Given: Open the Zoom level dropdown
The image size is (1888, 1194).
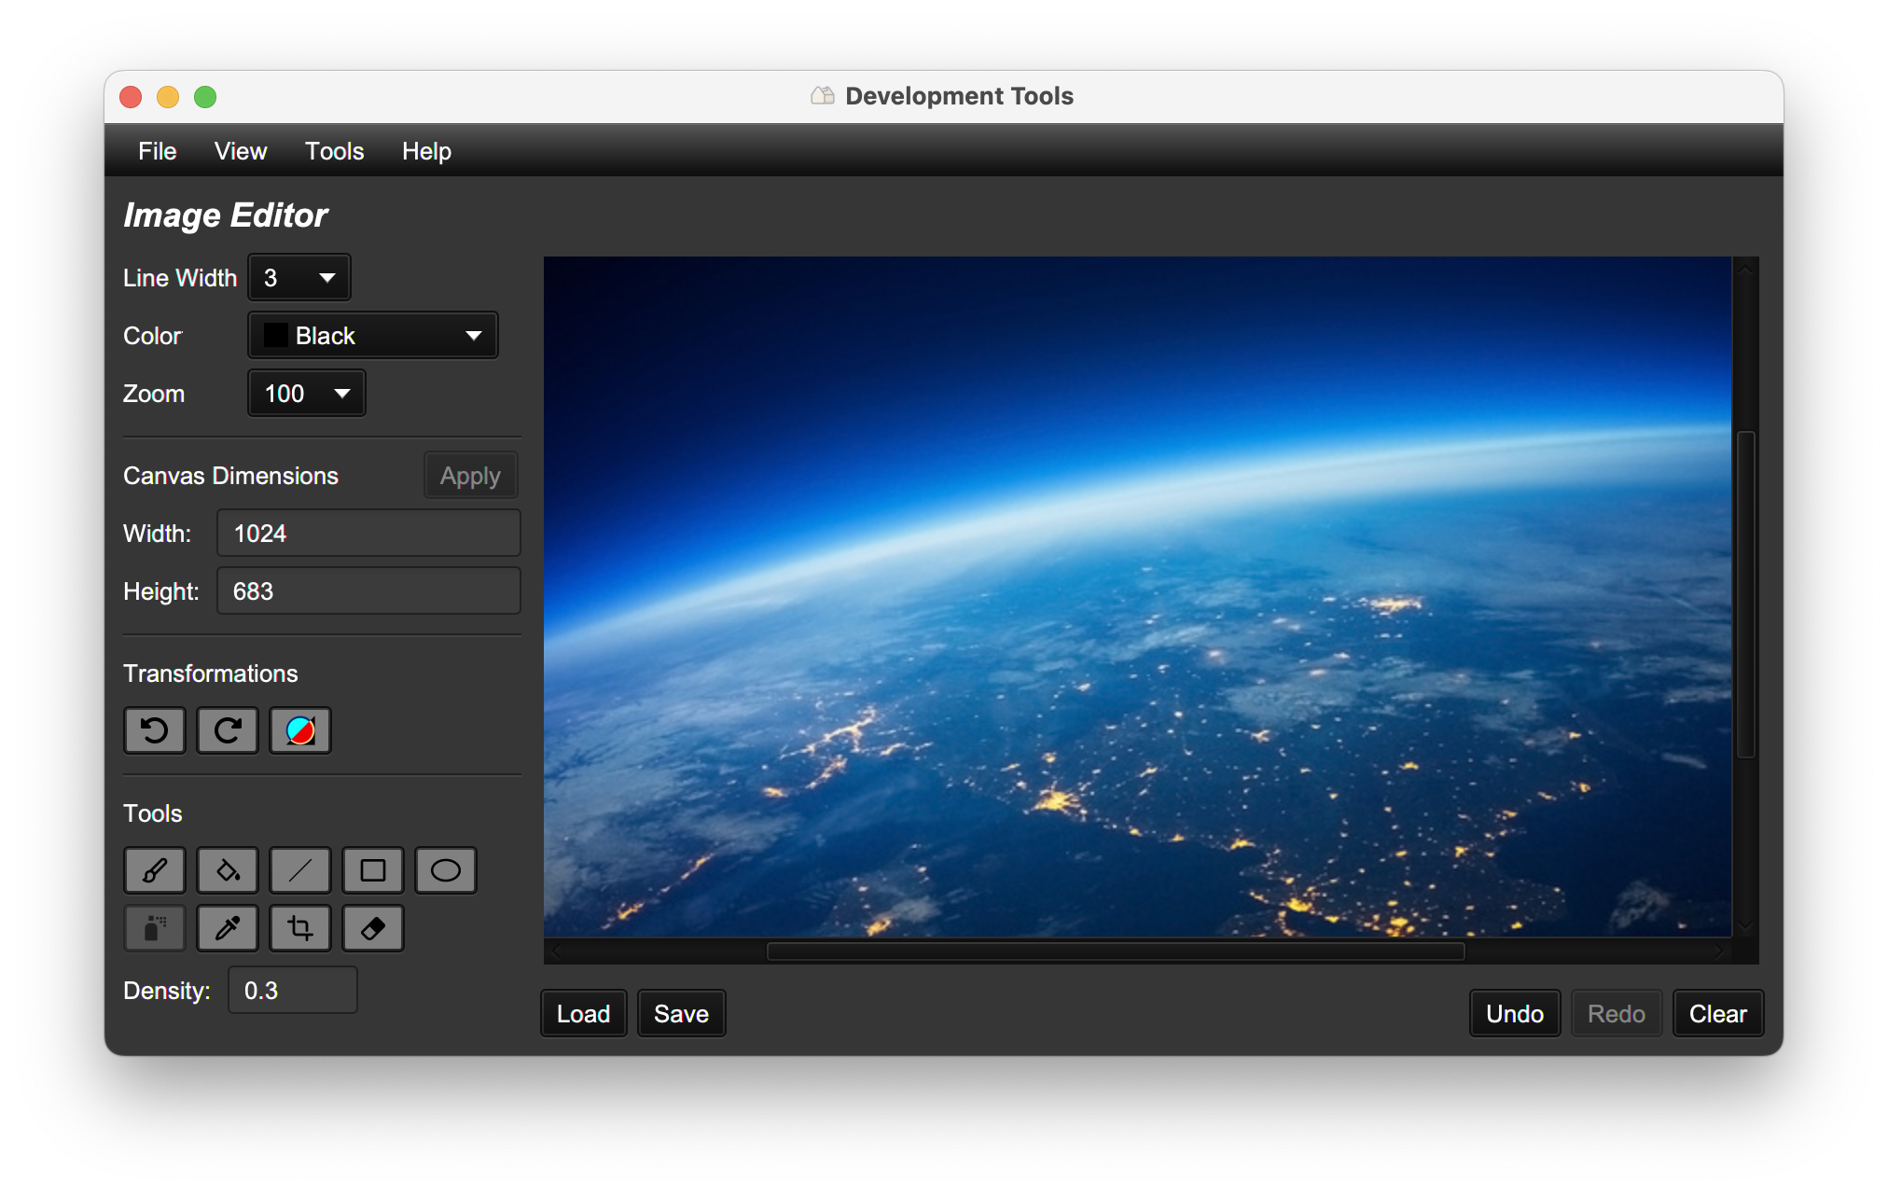Looking at the screenshot, I should click(x=307, y=394).
